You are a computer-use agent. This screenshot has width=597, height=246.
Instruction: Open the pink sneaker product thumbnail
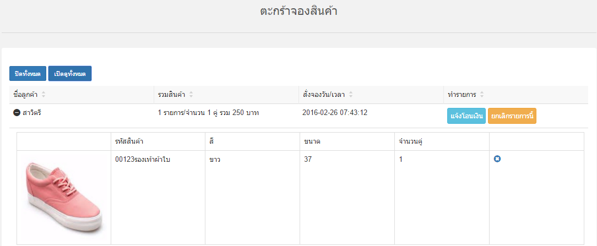click(x=64, y=196)
